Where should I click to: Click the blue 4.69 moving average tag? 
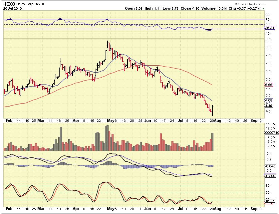click(x=269, y=100)
